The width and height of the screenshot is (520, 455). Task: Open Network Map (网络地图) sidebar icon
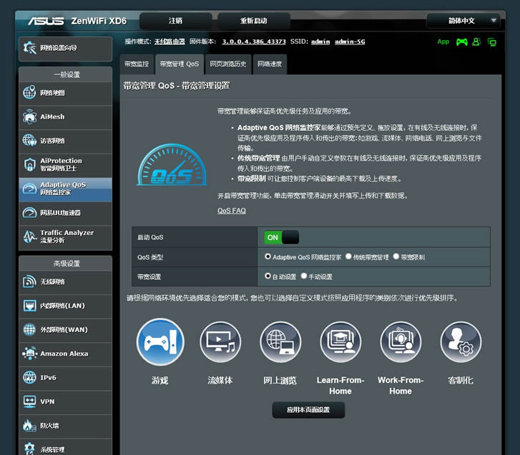(29, 92)
